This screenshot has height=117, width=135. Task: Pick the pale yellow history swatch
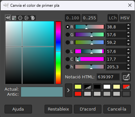(x=117, y=87)
